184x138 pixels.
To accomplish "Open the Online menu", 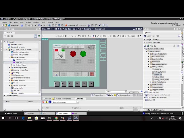I will pyautogui.click(x=29, y=22).
